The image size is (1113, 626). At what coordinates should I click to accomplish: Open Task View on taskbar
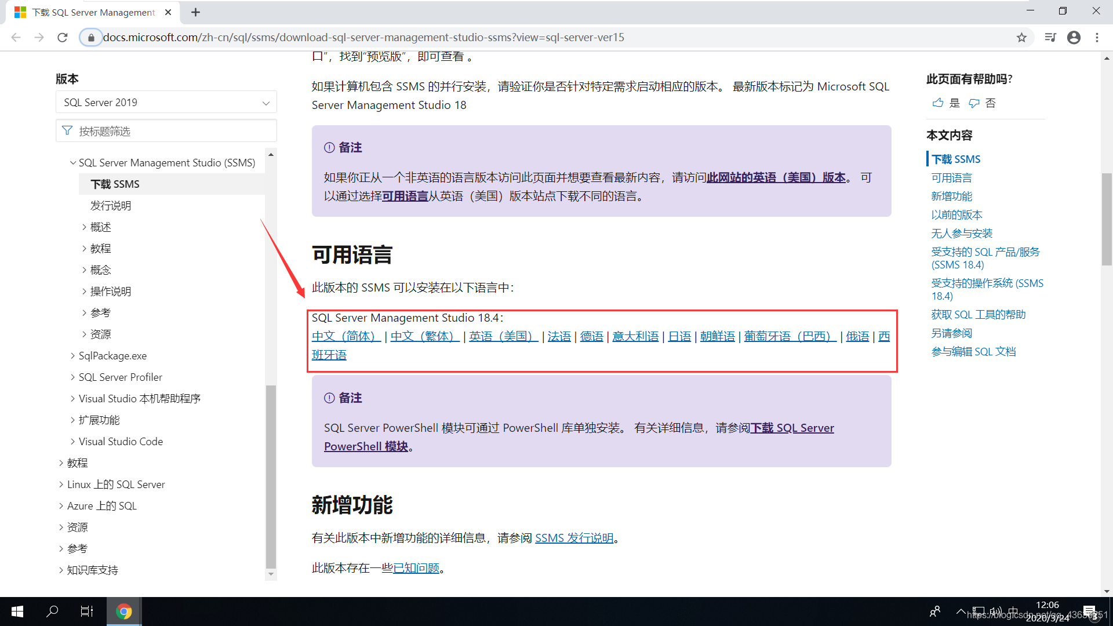pos(87,612)
